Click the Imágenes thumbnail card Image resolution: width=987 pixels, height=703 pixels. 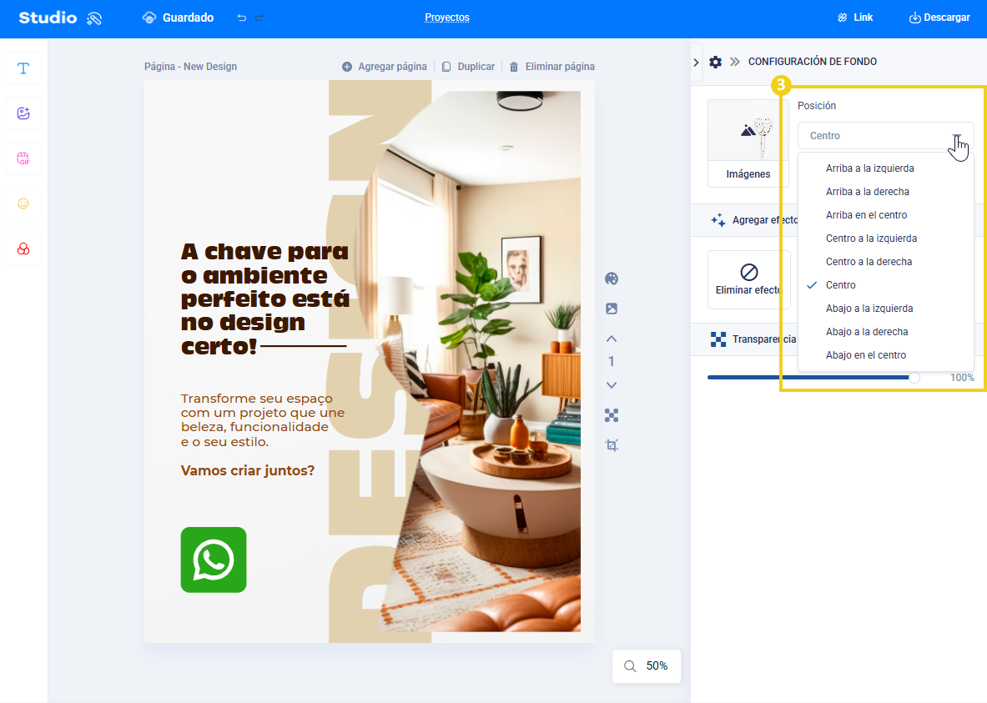(x=748, y=143)
